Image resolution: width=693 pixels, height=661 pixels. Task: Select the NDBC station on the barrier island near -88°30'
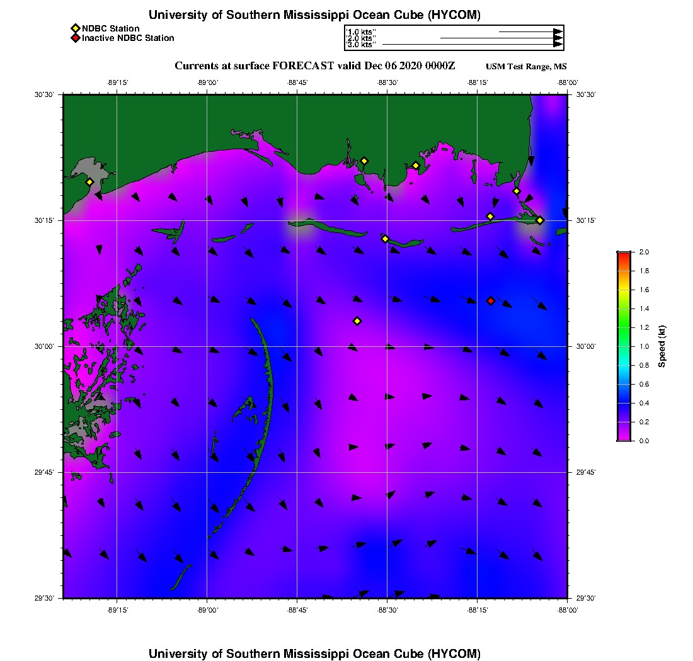point(385,239)
